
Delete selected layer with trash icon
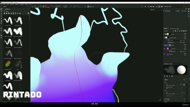186,31
